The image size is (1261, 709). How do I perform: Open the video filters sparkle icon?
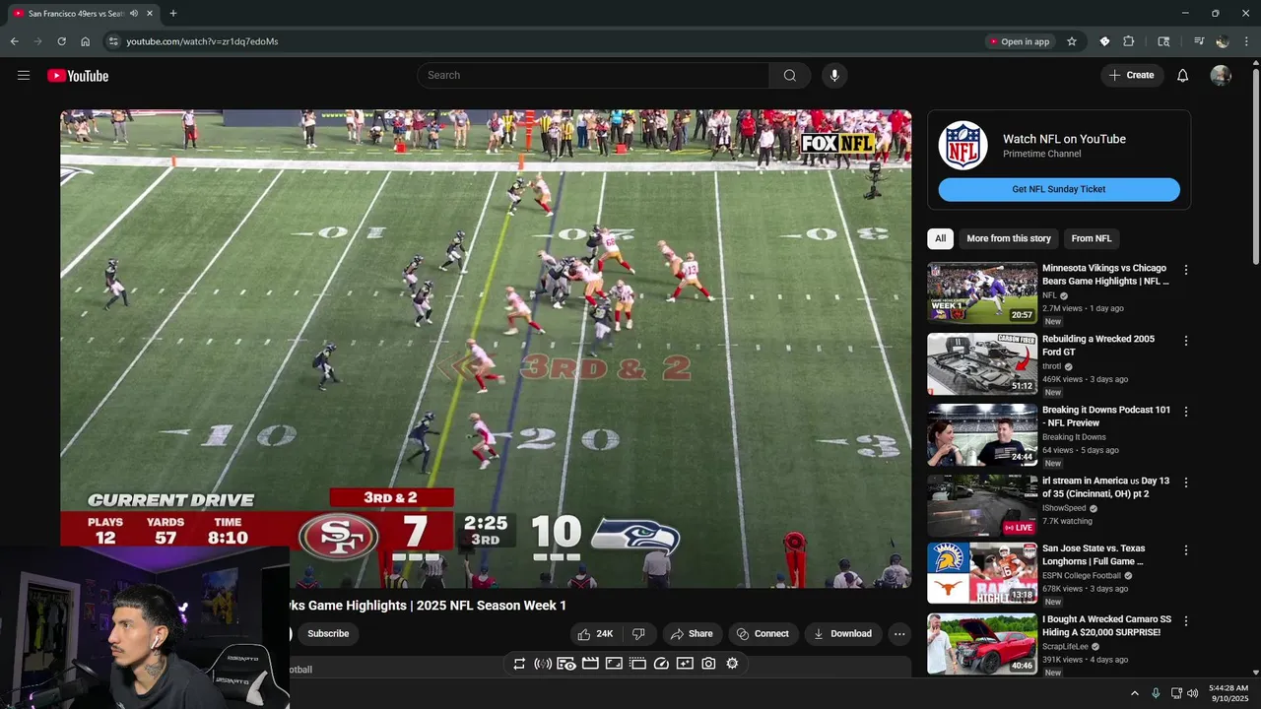pos(685,664)
